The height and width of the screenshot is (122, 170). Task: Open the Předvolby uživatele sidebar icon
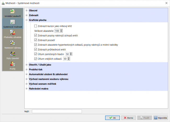click(x=13, y=32)
